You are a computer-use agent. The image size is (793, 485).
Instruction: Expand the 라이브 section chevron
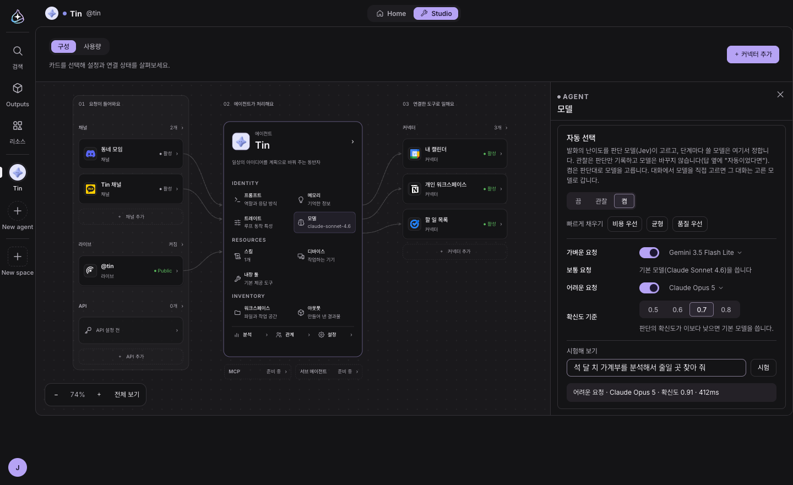(x=182, y=244)
